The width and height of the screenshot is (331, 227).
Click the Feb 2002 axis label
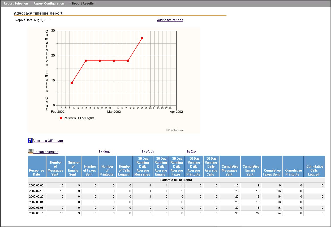point(58,112)
